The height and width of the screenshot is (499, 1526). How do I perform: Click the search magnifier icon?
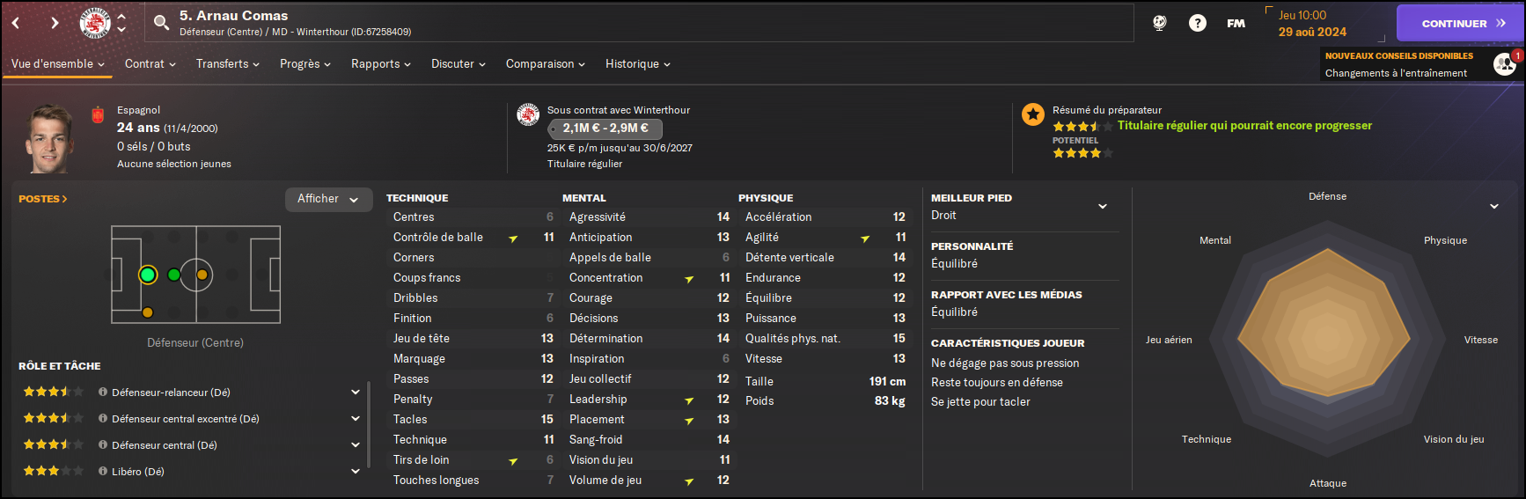(x=161, y=23)
